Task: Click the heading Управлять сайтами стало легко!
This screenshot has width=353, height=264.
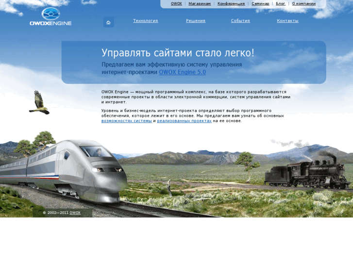Action: coord(178,53)
